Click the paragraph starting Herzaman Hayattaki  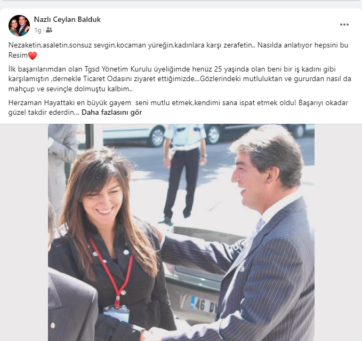click(x=178, y=107)
